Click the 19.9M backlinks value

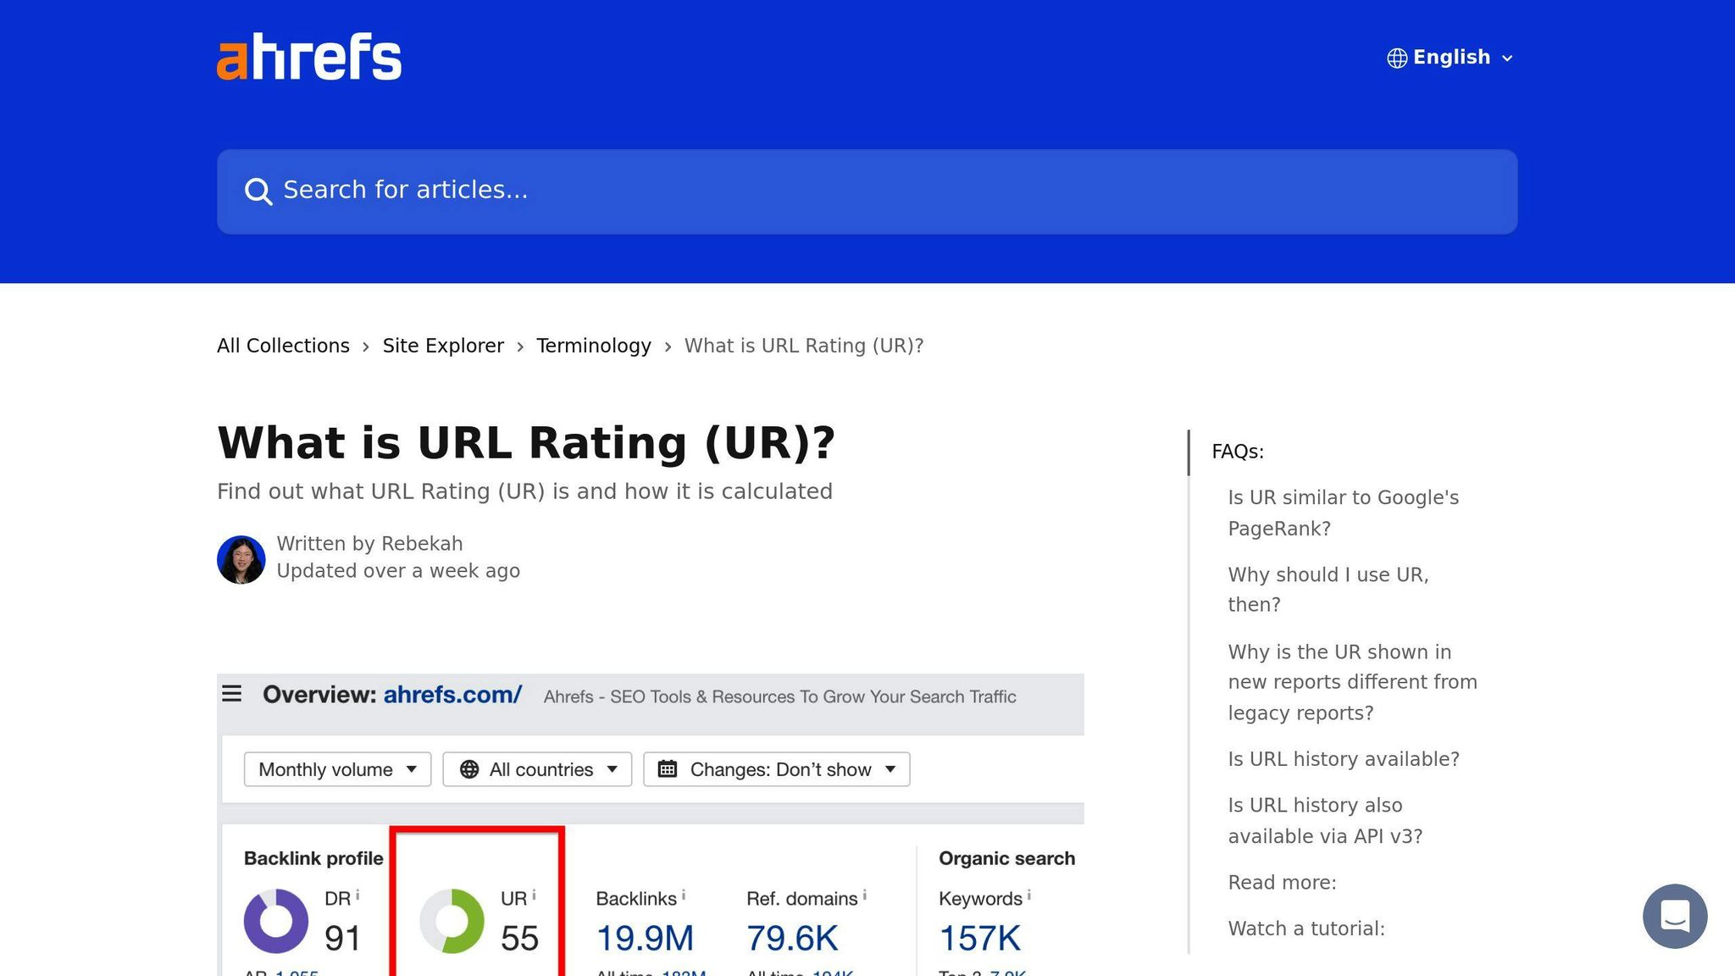tap(645, 938)
